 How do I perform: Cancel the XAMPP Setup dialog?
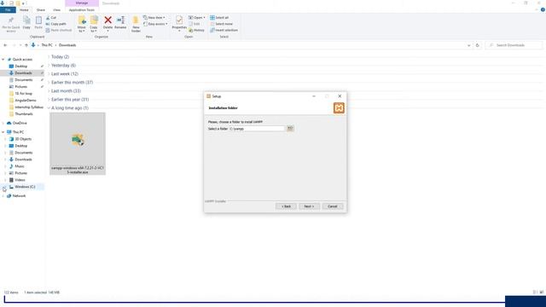332,206
